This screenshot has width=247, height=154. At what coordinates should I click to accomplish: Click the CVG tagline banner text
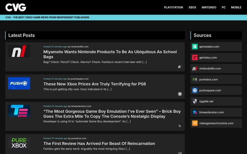point(47,17)
